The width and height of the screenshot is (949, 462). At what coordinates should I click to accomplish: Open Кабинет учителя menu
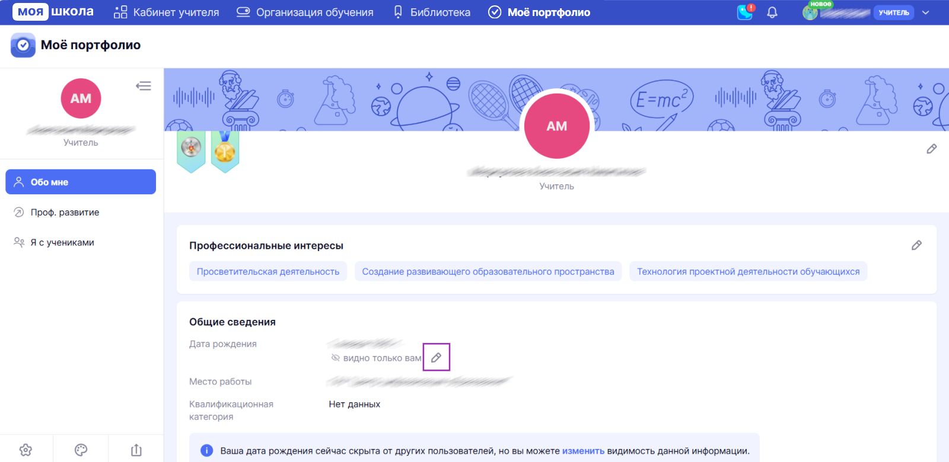click(167, 12)
